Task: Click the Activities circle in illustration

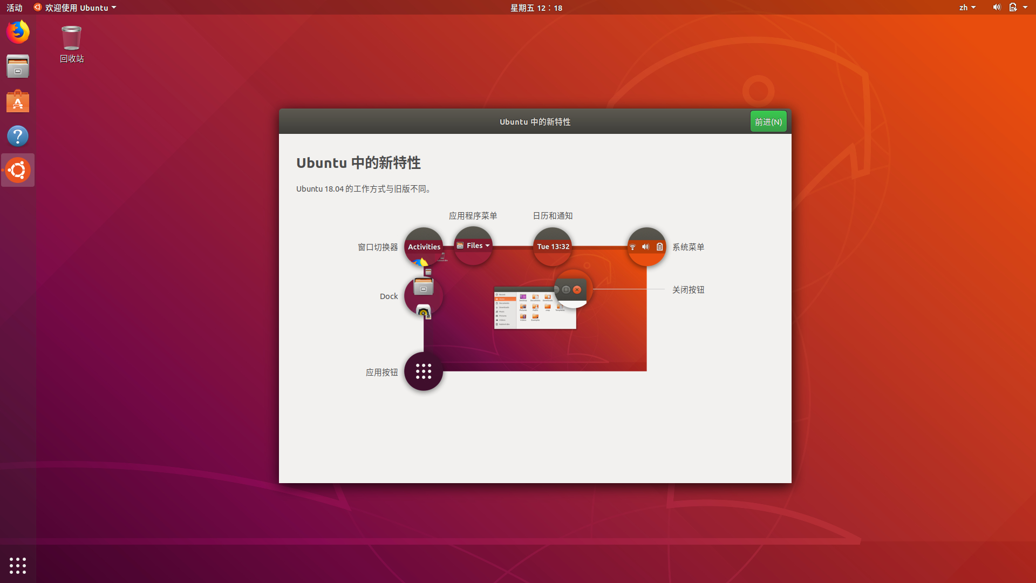Action: (x=424, y=247)
